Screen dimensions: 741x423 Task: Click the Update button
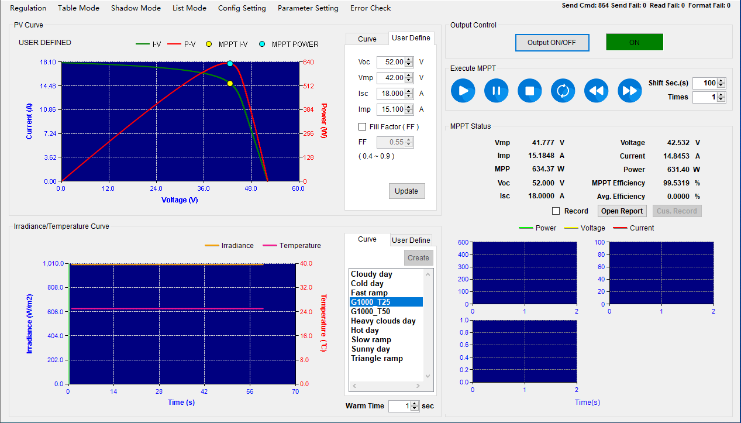[406, 191]
